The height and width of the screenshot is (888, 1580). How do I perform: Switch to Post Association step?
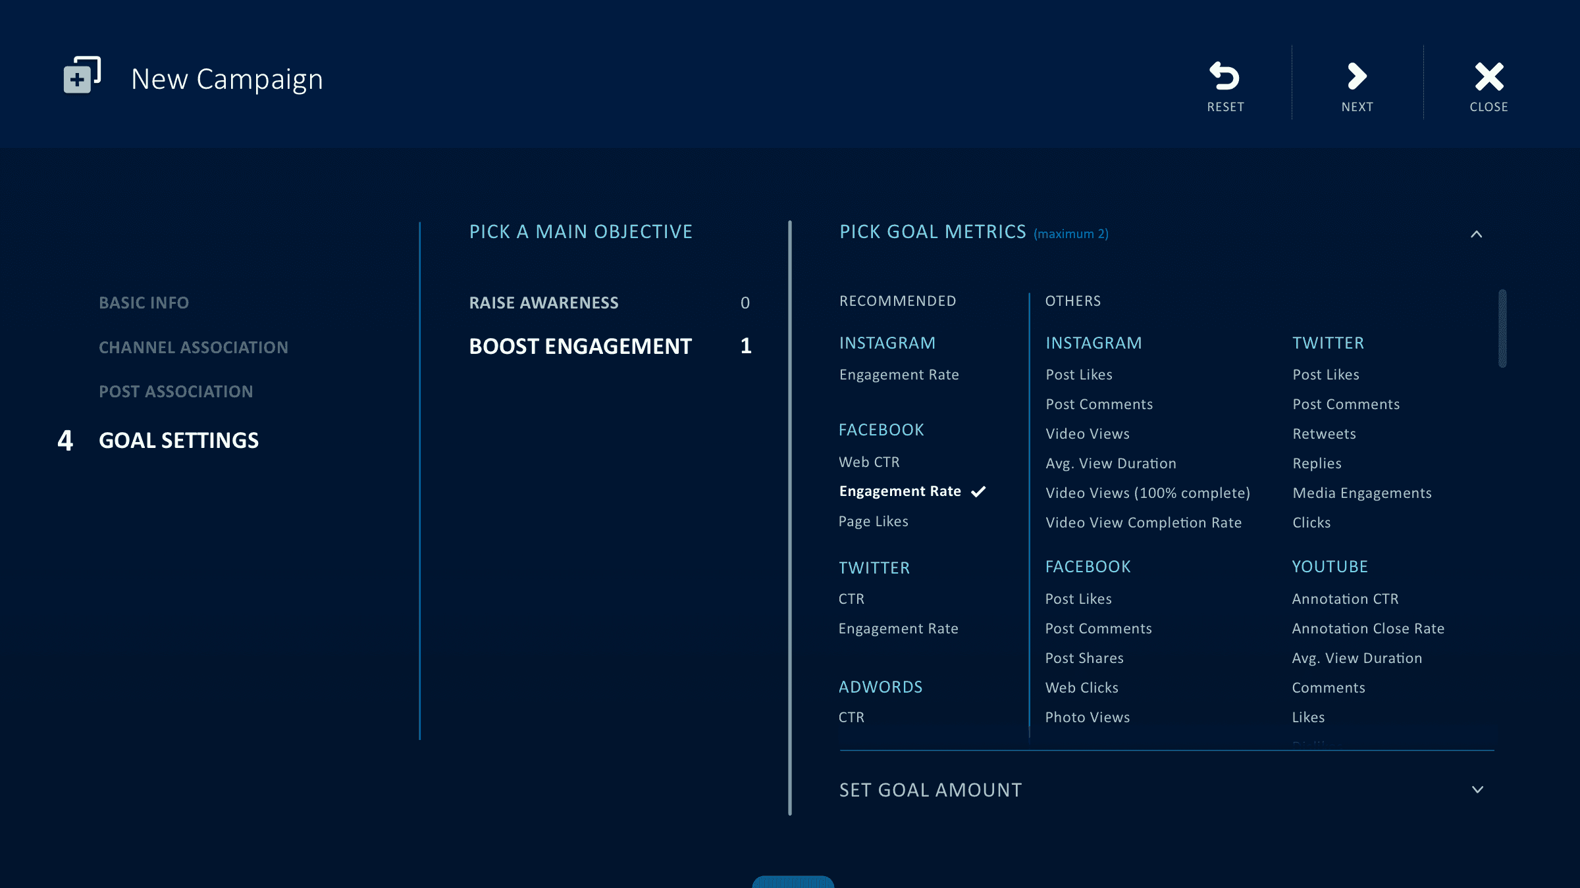pyautogui.click(x=176, y=391)
